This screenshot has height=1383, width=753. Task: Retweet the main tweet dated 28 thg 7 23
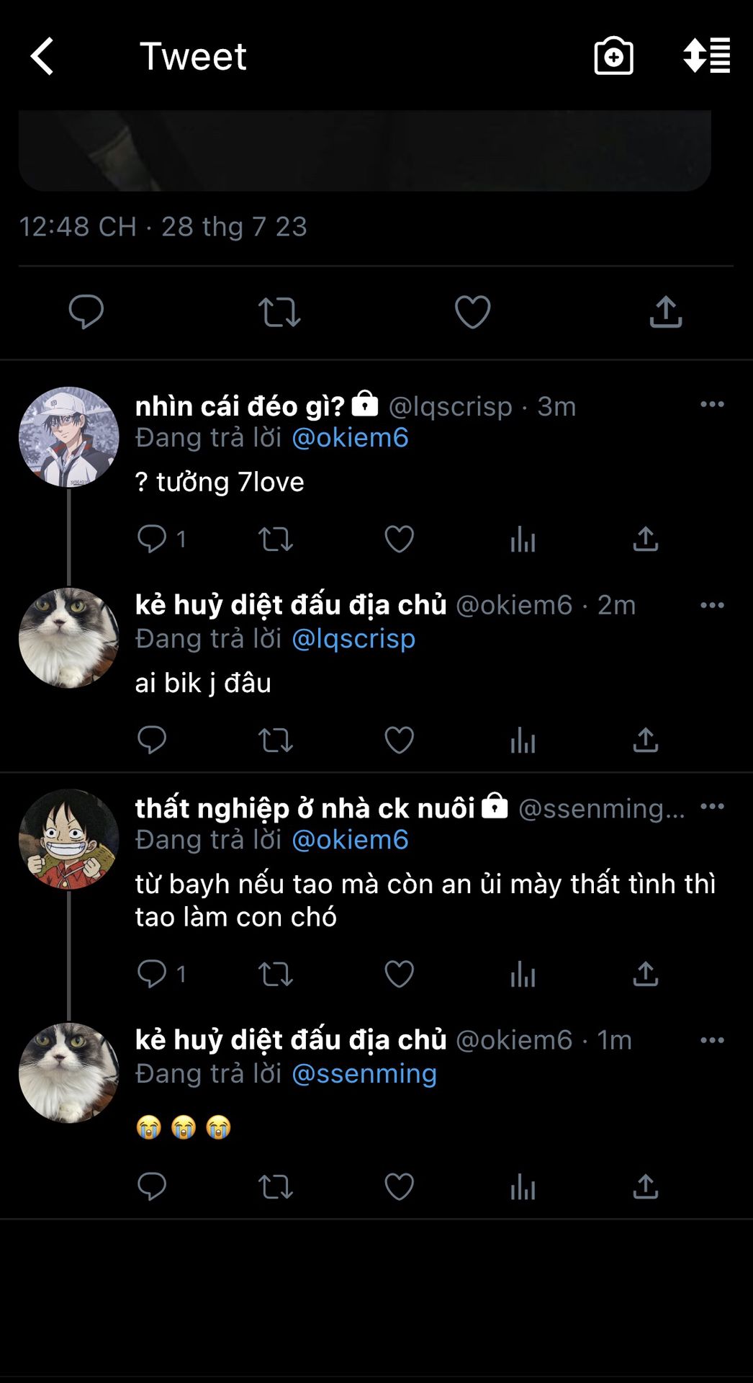point(279,312)
